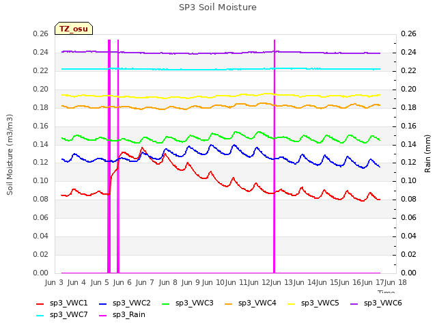The image size is (437, 328).
Task: Click the green sp3_VWC3 legend color marker
Action: (165, 303)
